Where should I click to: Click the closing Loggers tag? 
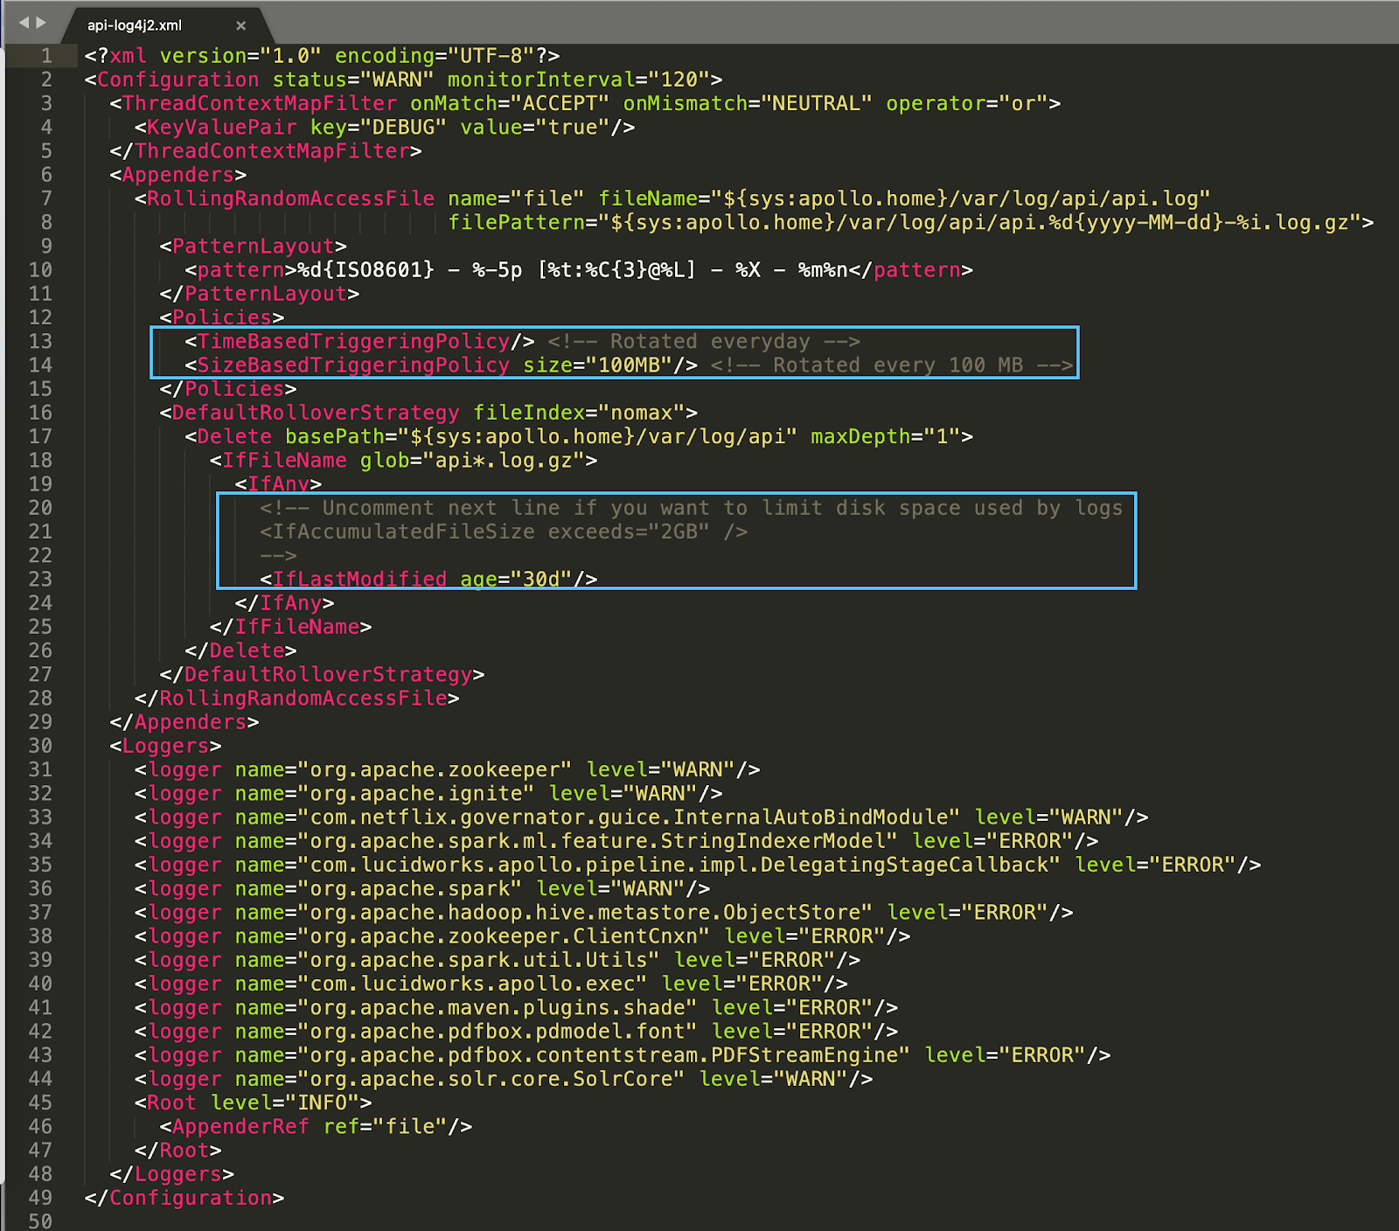click(x=172, y=1174)
